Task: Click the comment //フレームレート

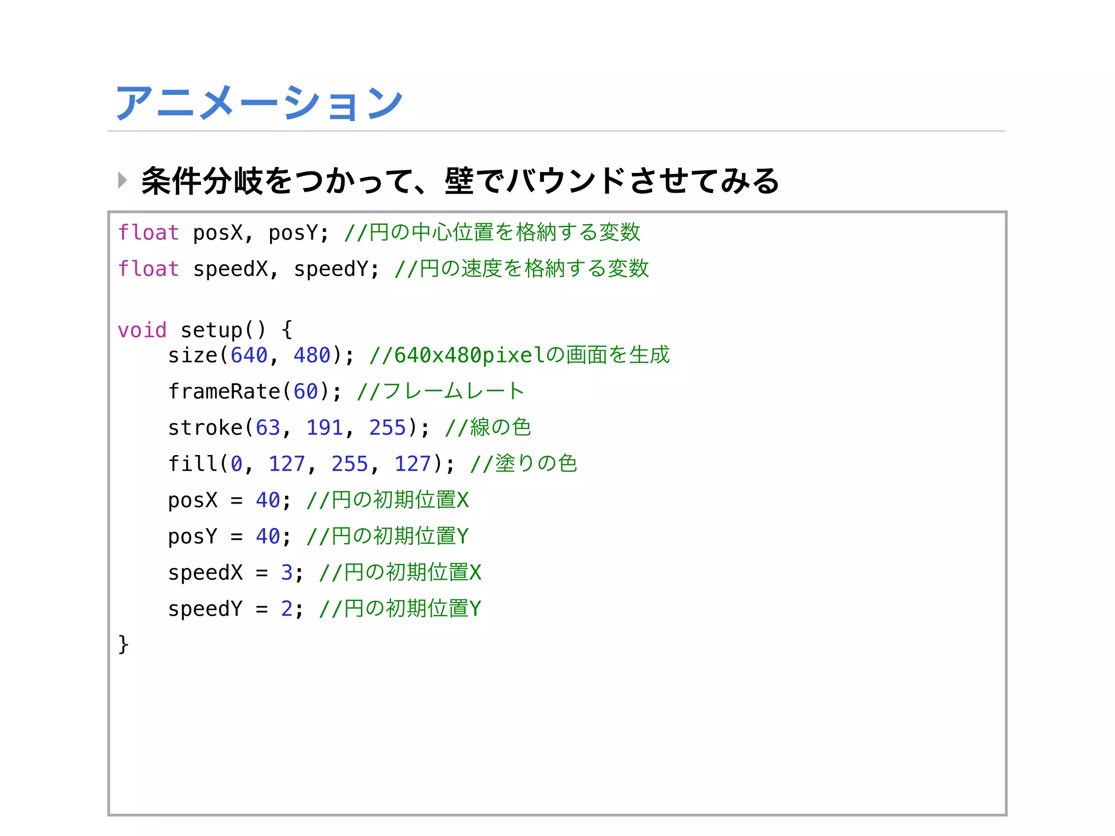Action: click(x=440, y=391)
